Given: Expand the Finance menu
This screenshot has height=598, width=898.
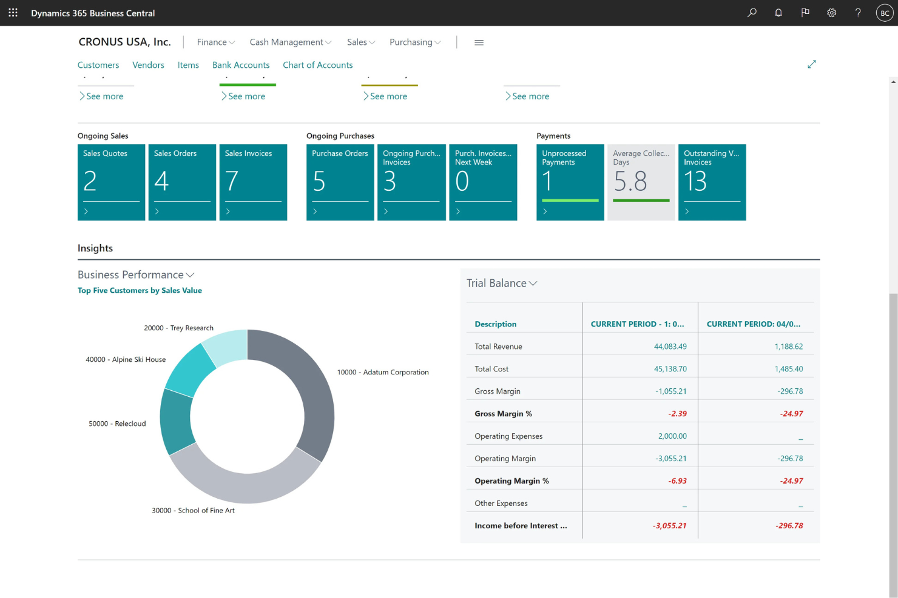Looking at the screenshot, I should tap(215, 42).
